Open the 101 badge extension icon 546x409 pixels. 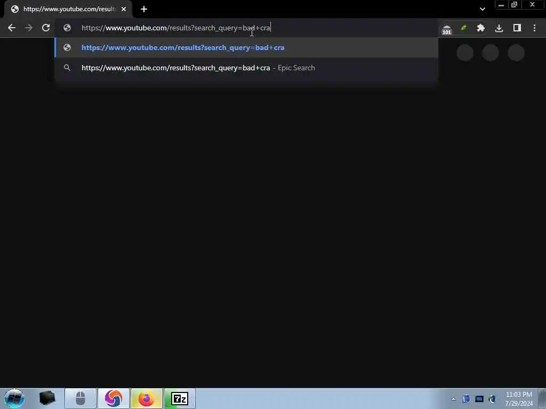446,29
